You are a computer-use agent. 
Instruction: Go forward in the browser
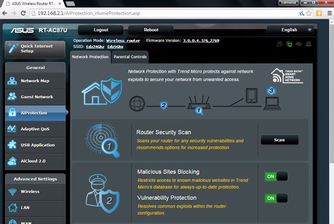pos(14,13)
